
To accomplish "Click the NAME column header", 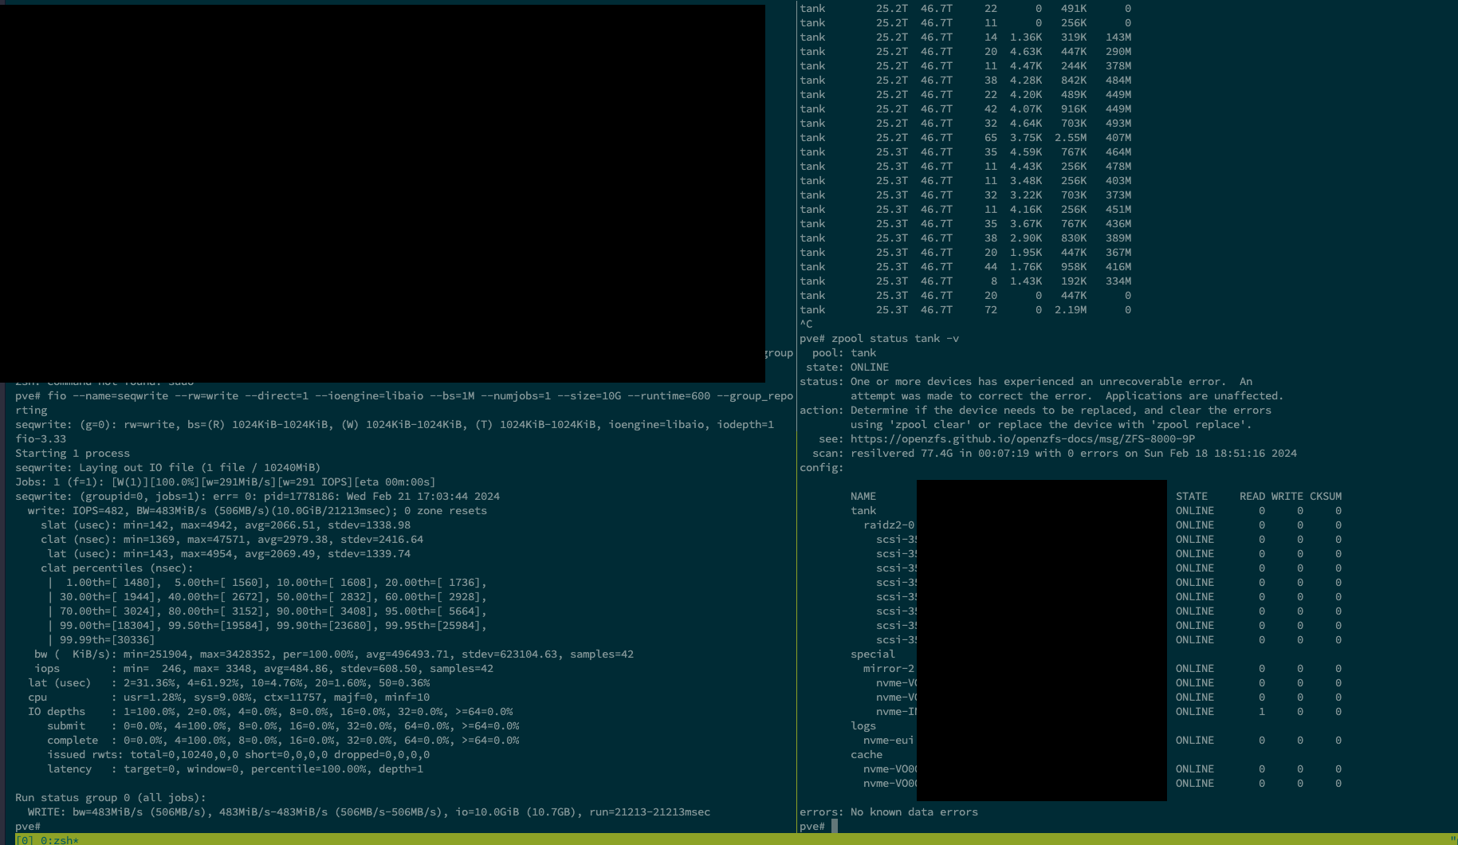I will coord(863,496).
